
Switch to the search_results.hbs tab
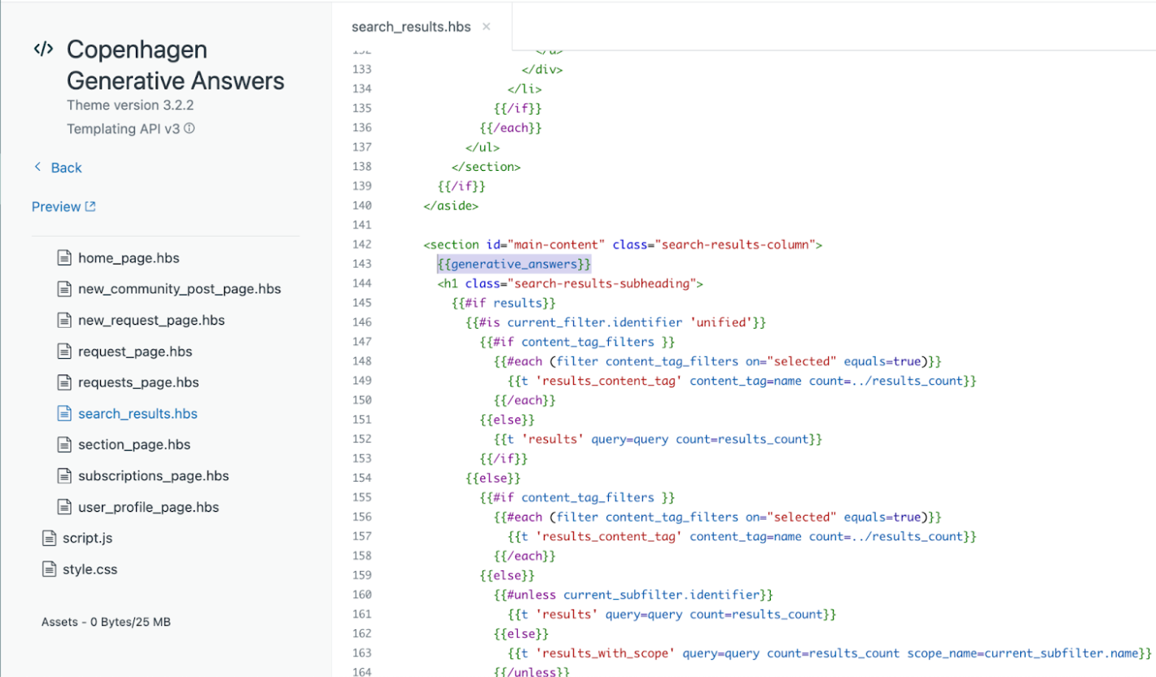click(x=410, y=27)
